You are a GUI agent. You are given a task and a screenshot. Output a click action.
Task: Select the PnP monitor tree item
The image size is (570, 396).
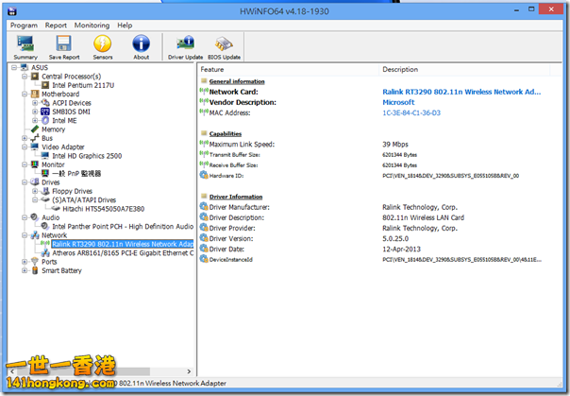76,174
